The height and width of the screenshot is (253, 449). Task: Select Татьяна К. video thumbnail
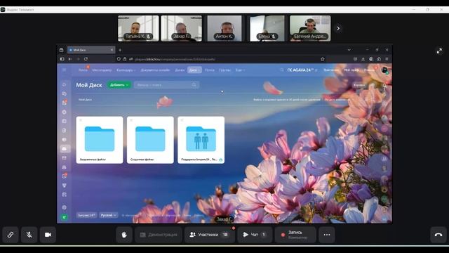138,28
